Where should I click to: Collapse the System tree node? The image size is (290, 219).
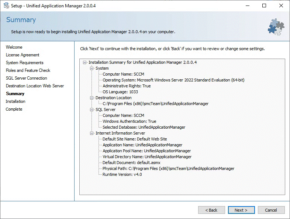coord(92,68)
